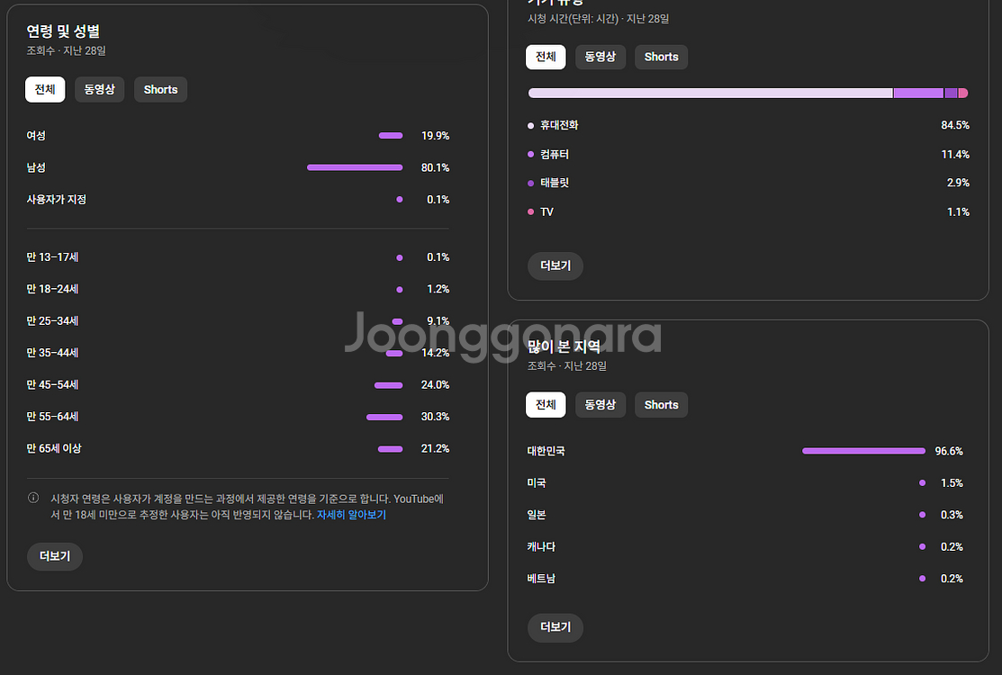
Task: Click the 태블릿 legend dot
Action: [x=531, y=184]
